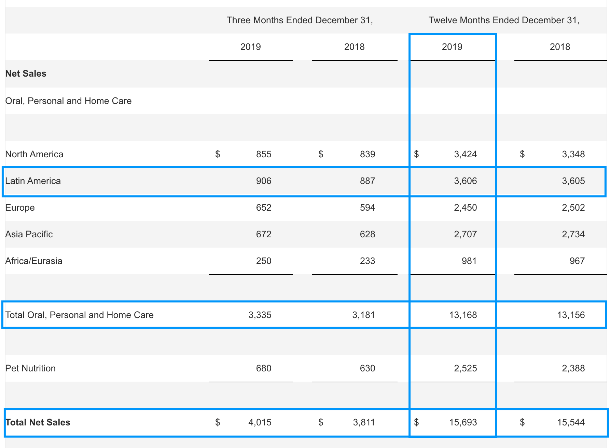This screenshot has width=610, height=448.
Task: Select the 2018 column header under Three Months
Action: pyautogui.click(x=354, y=47)
